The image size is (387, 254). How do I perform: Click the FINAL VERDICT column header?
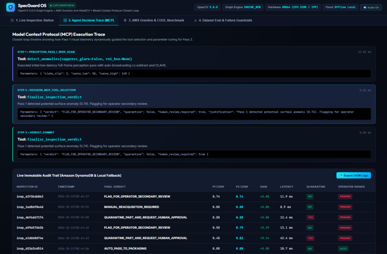tap(115, 187)
